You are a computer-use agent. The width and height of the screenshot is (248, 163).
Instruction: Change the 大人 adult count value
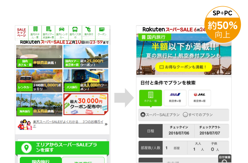pos(194,149)
